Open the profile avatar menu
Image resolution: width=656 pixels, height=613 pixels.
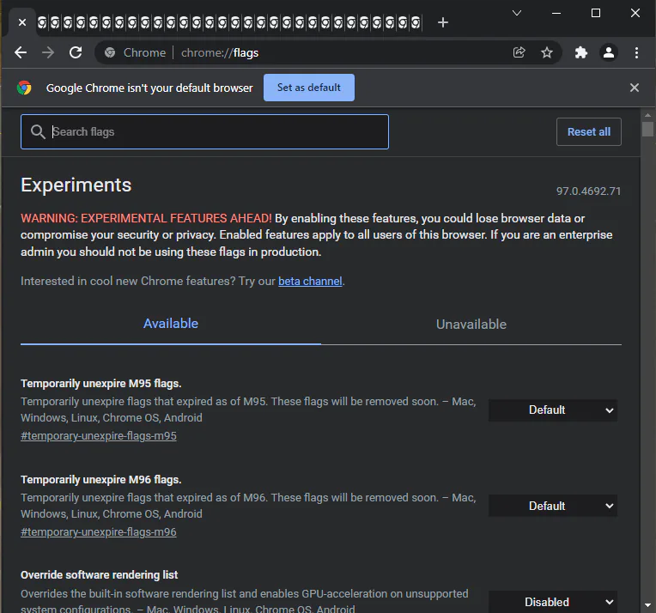[608, 52]
